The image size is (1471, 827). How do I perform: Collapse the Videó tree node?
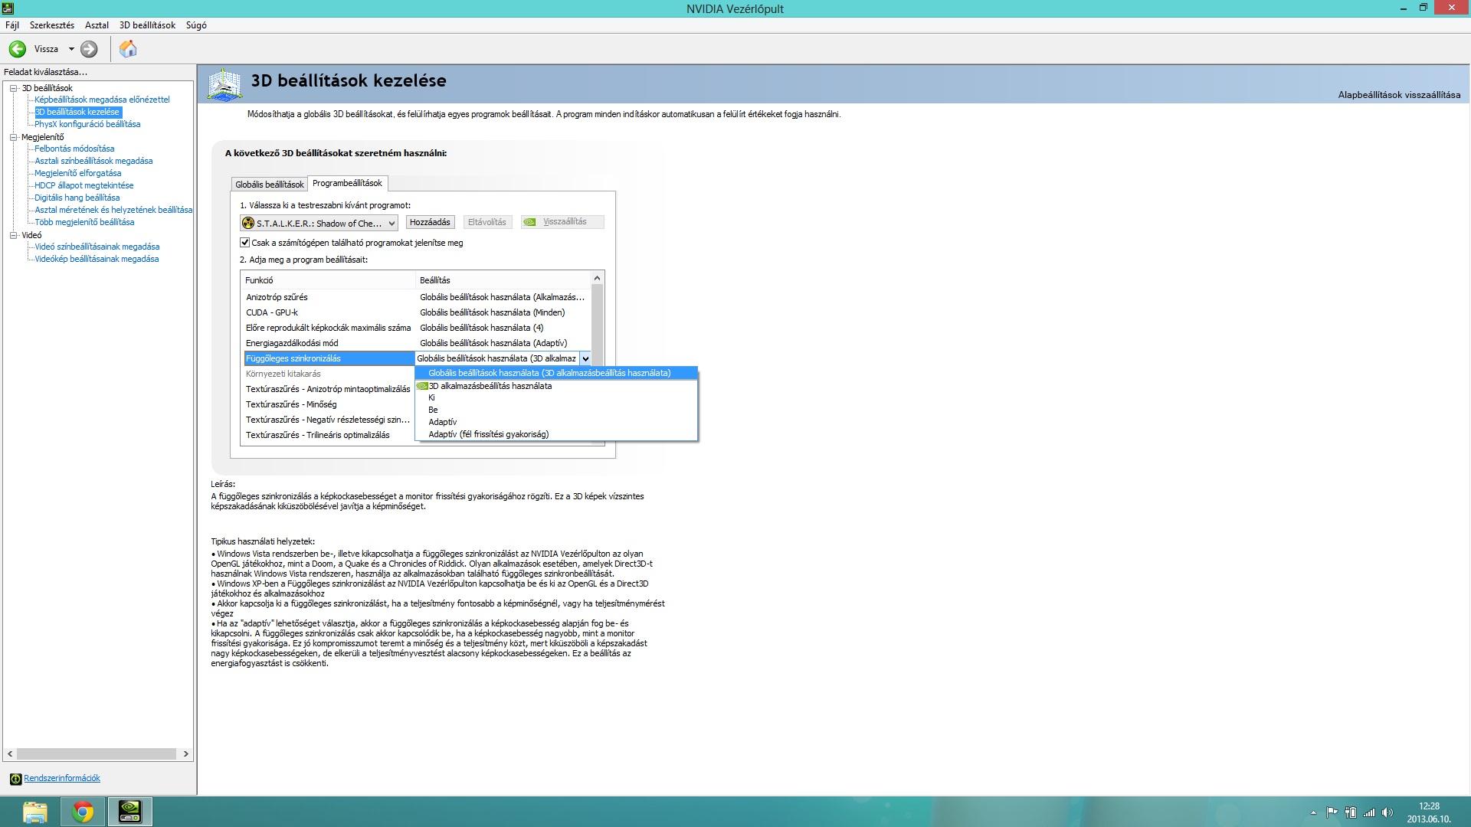point(13,235)
